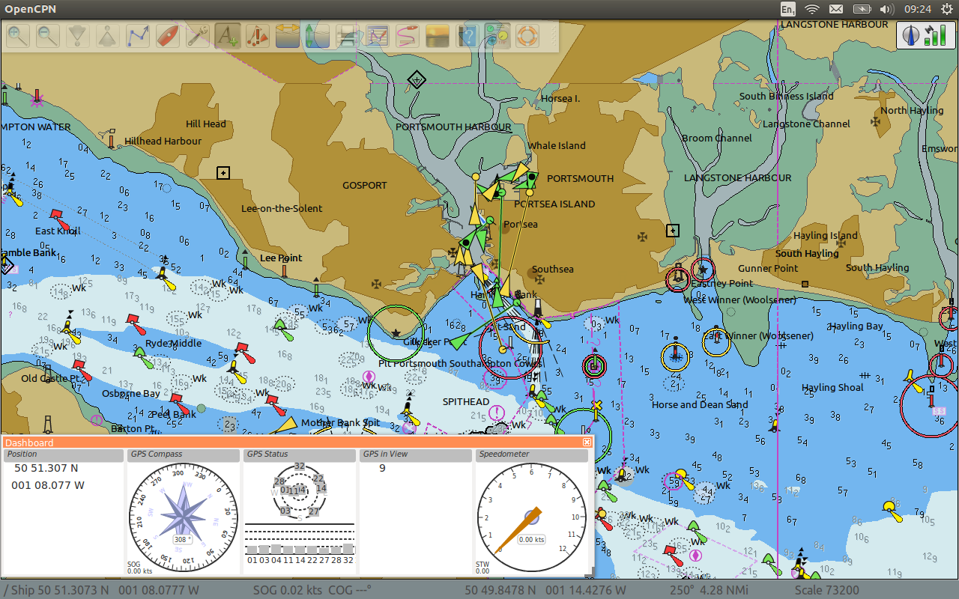This screenshot has width=959, height=599.
Task: Print the chart using the printer icon
Action: (x=348, y=35)
